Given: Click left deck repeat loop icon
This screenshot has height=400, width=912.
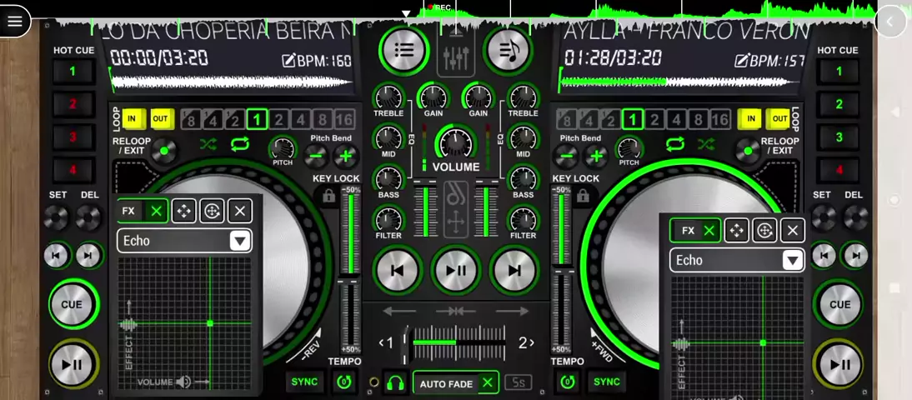Looking at the screenshot, I should [x=239, y=143].
